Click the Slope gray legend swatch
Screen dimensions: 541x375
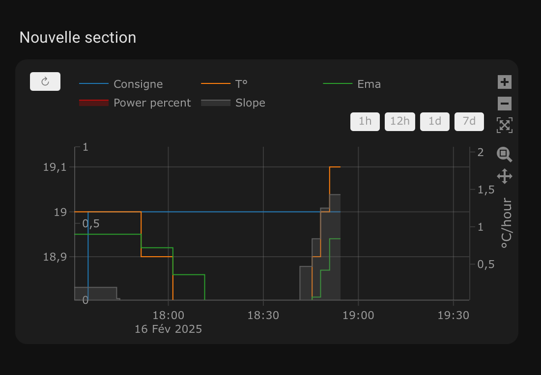coord(216,103)
